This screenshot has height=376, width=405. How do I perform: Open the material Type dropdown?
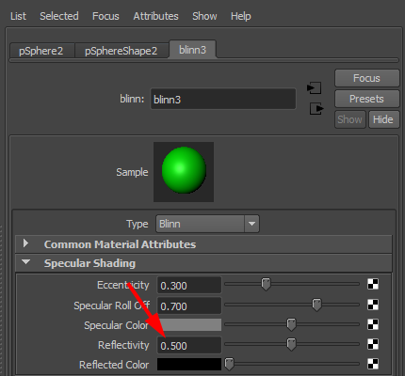click(207, 224)
